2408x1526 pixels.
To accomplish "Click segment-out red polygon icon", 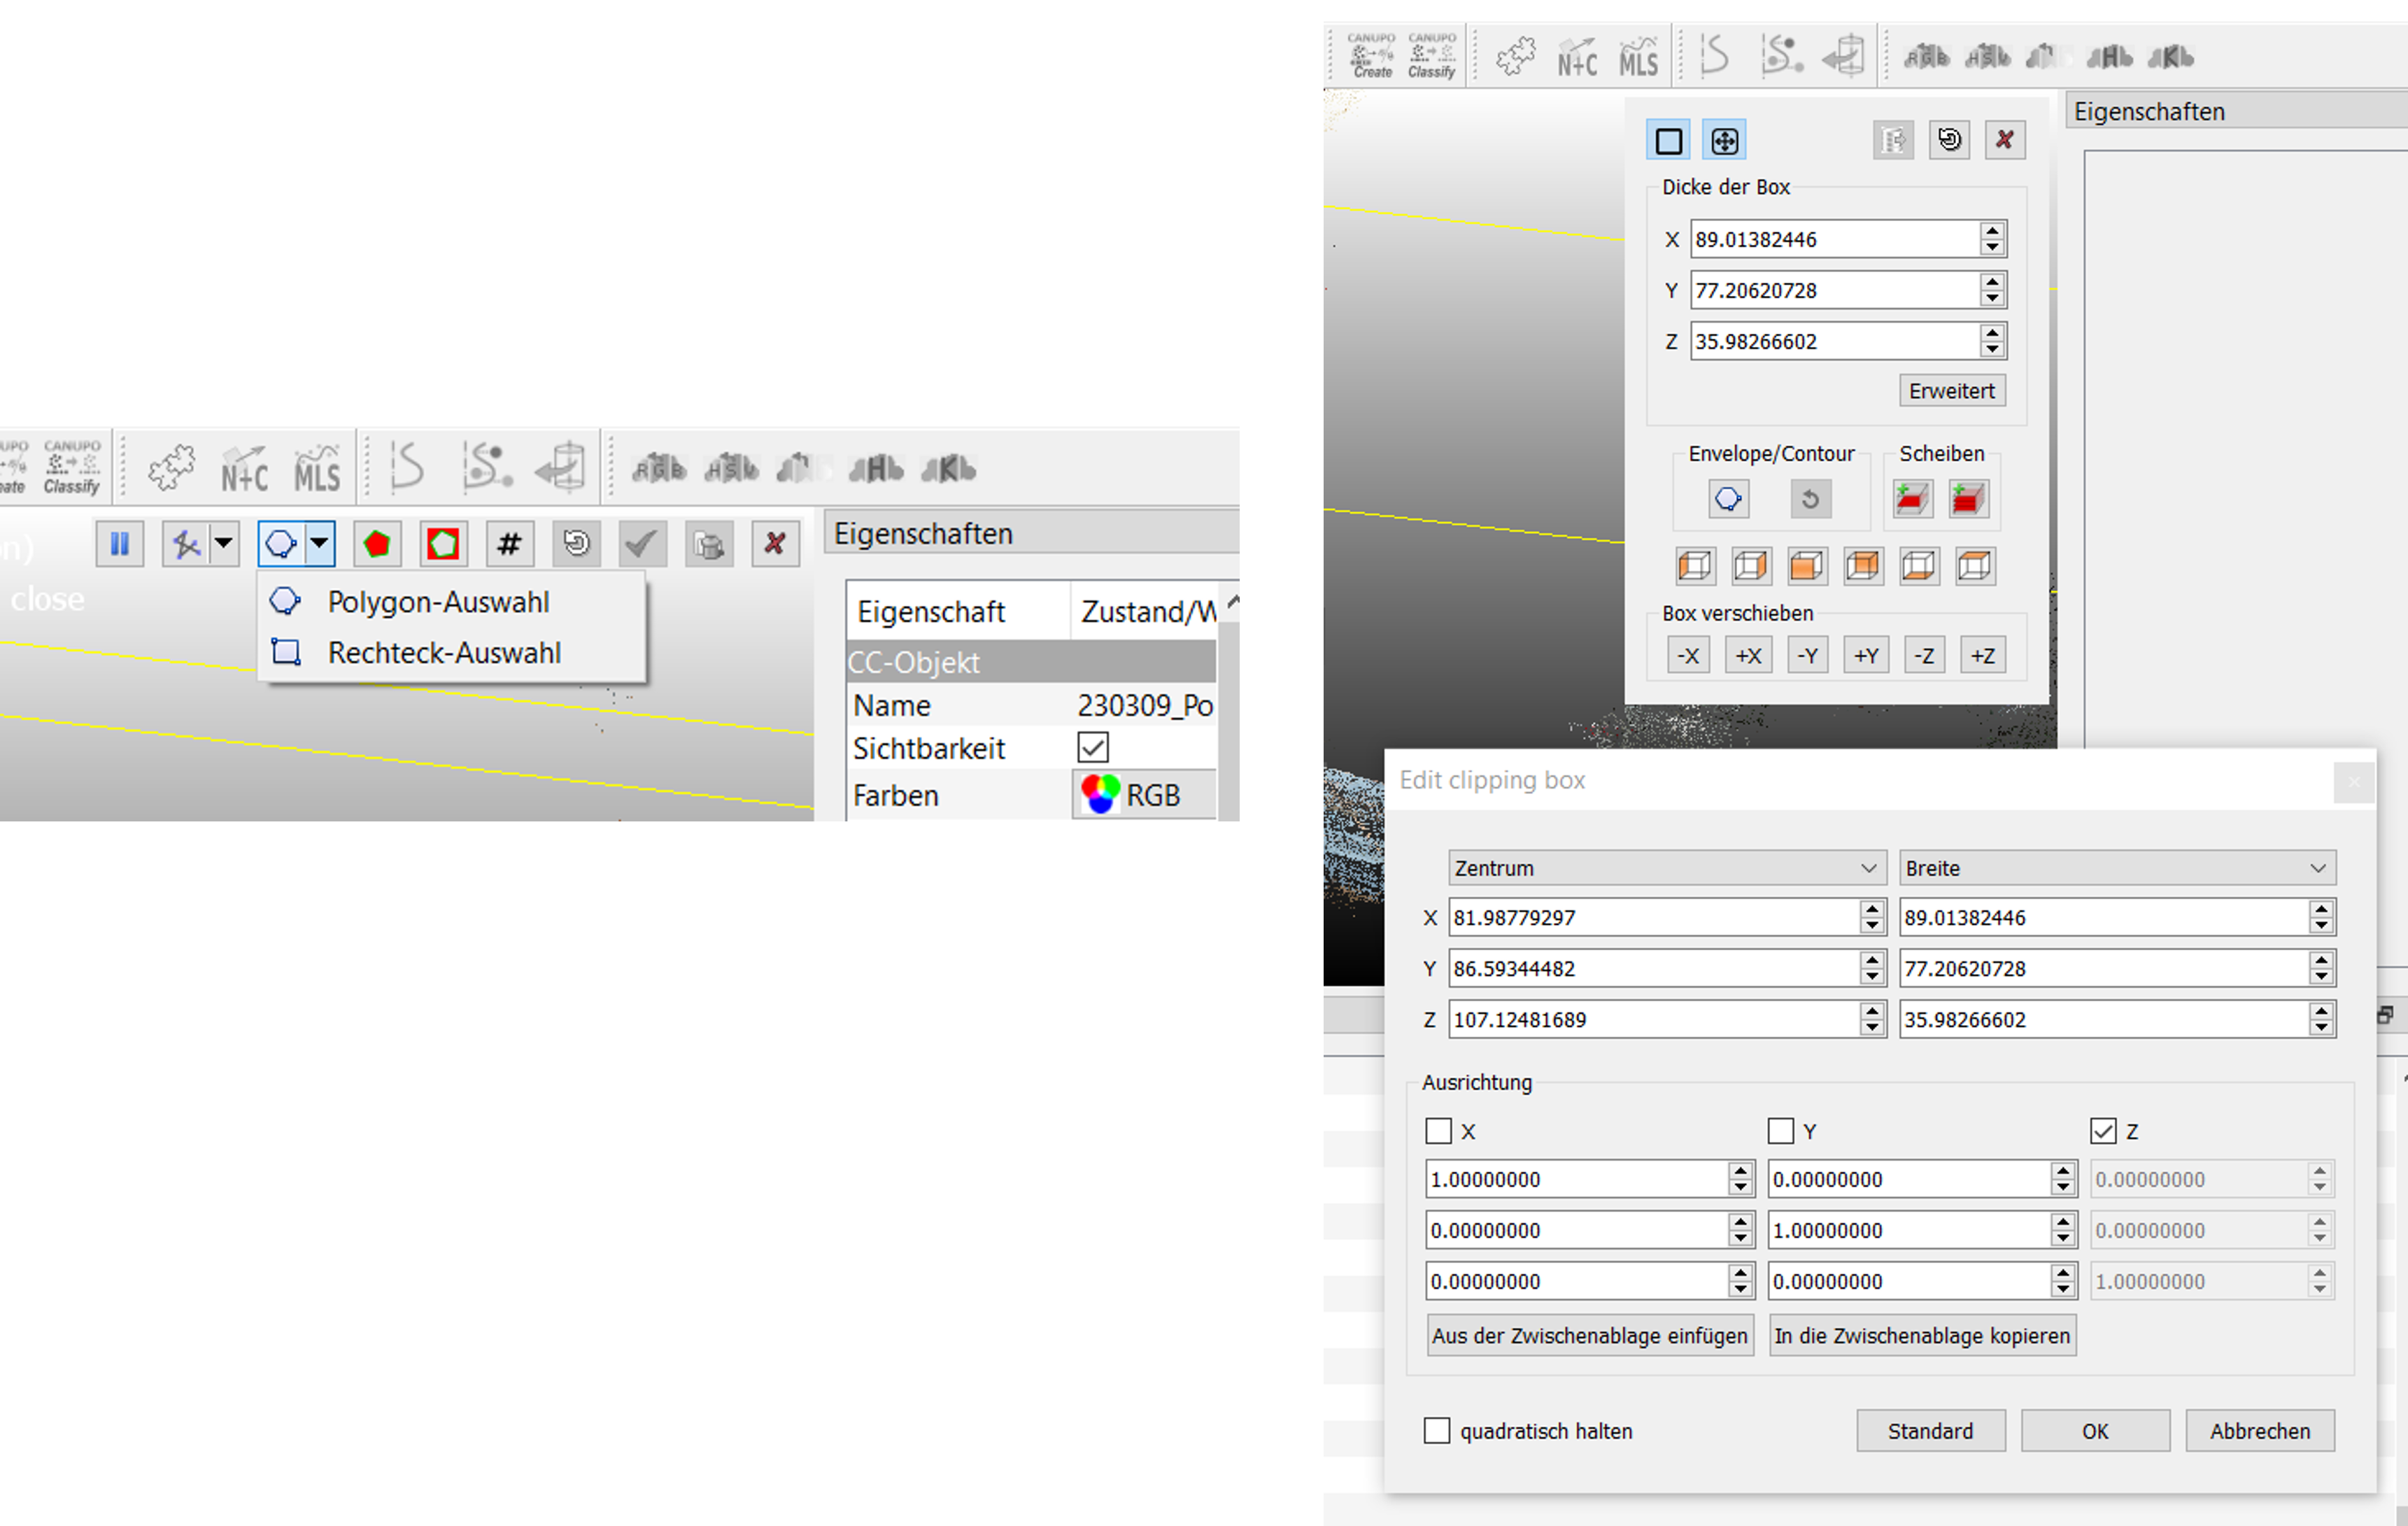I will pyautogui.click(x=443, y=544).
